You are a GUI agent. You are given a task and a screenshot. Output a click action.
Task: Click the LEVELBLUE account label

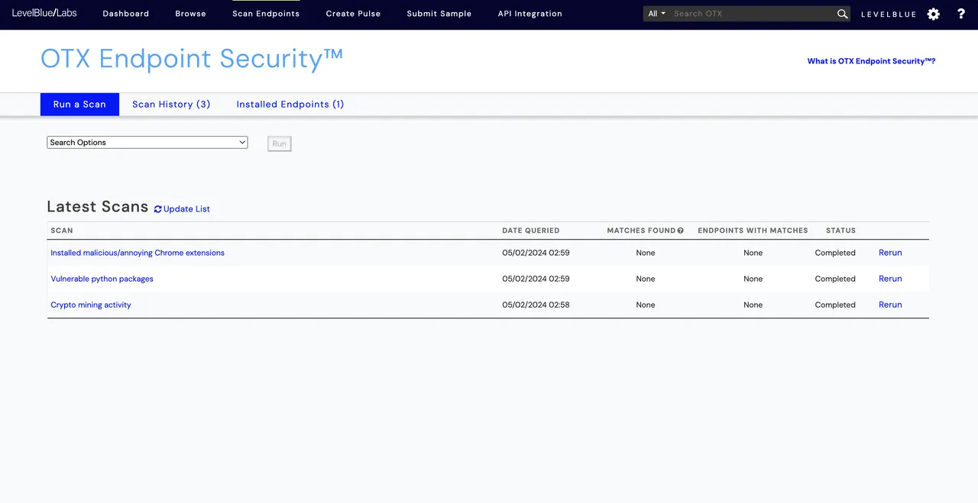click(889, 14)
